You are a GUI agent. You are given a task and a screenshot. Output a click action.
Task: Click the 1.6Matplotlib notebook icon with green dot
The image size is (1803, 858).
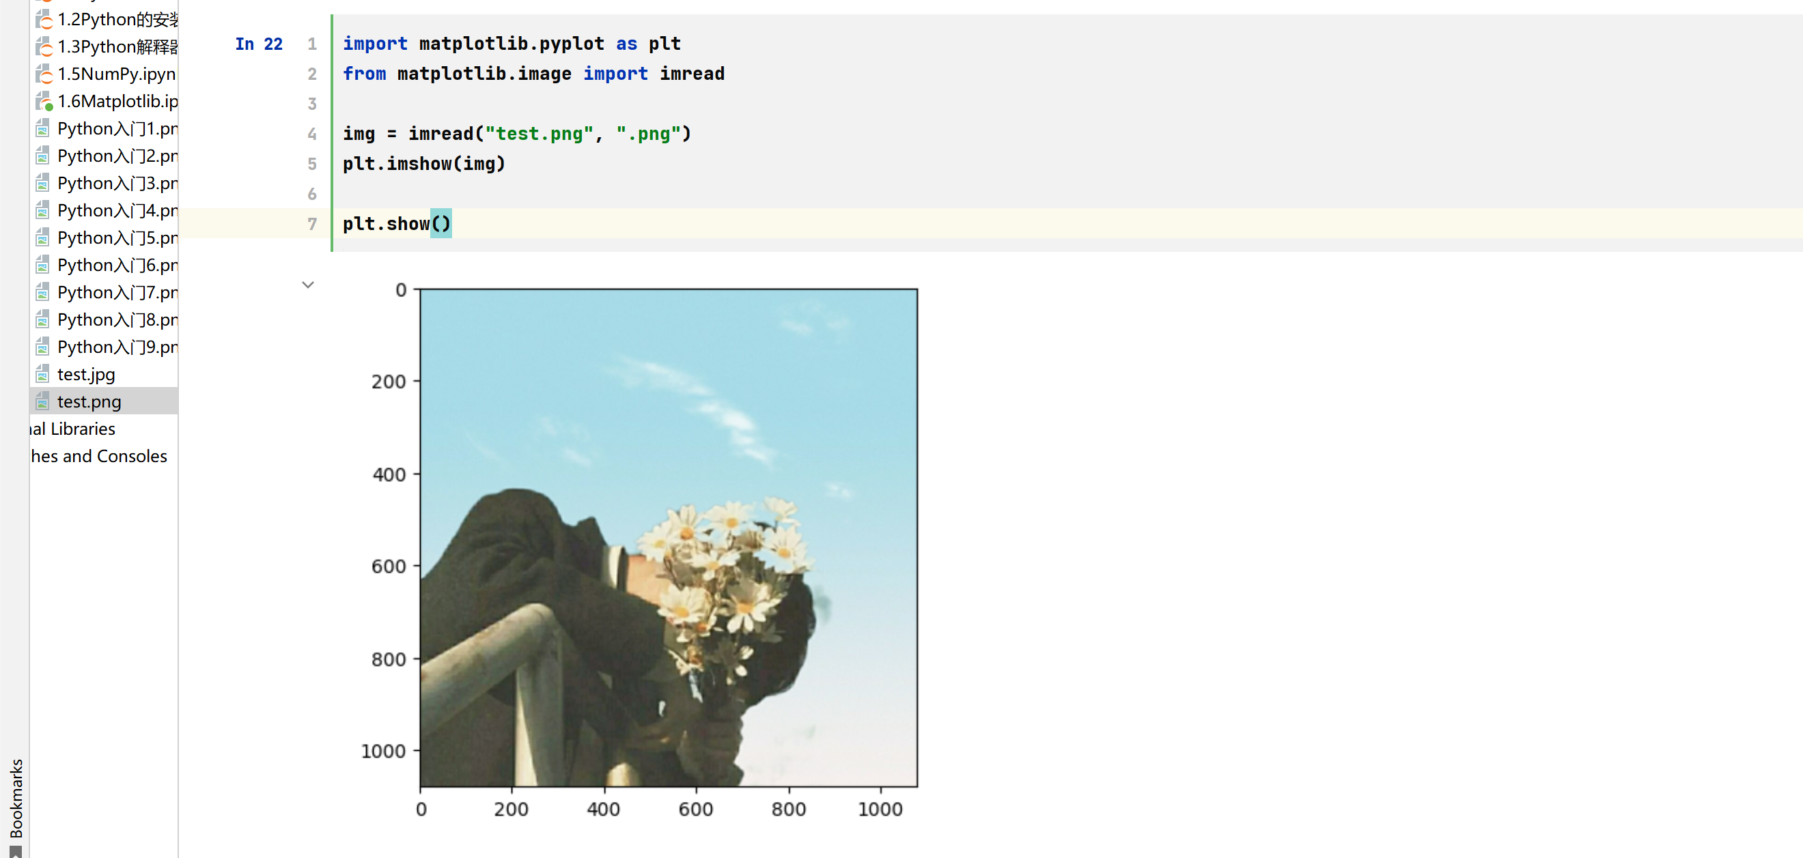[x=44, y=102]
